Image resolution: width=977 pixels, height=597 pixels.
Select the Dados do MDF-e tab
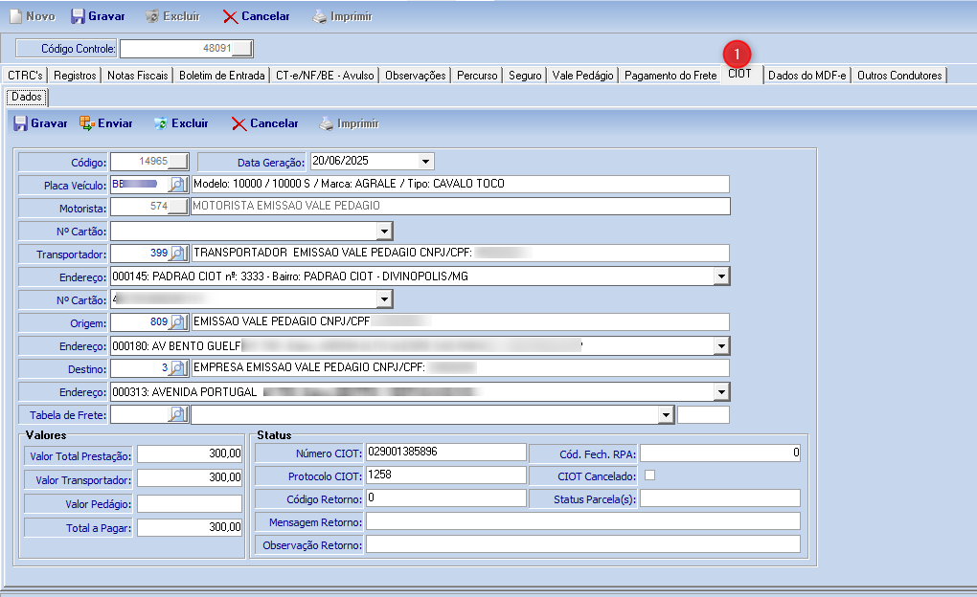click(x=807, y=76)
